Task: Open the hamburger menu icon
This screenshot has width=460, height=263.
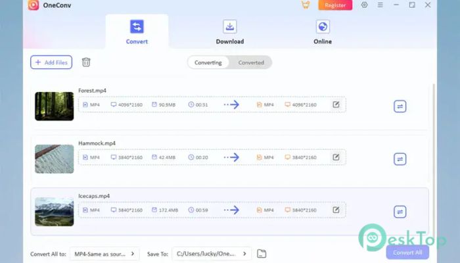Action: tap(380, 5)
